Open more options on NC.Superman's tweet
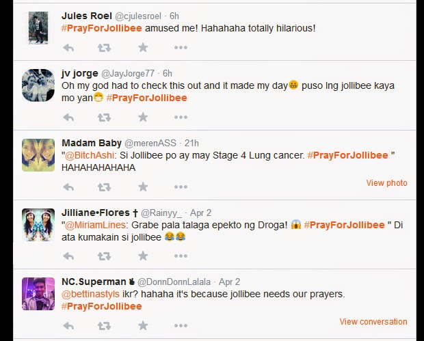Viewport: 424px width, 341px height. (181, 325)
